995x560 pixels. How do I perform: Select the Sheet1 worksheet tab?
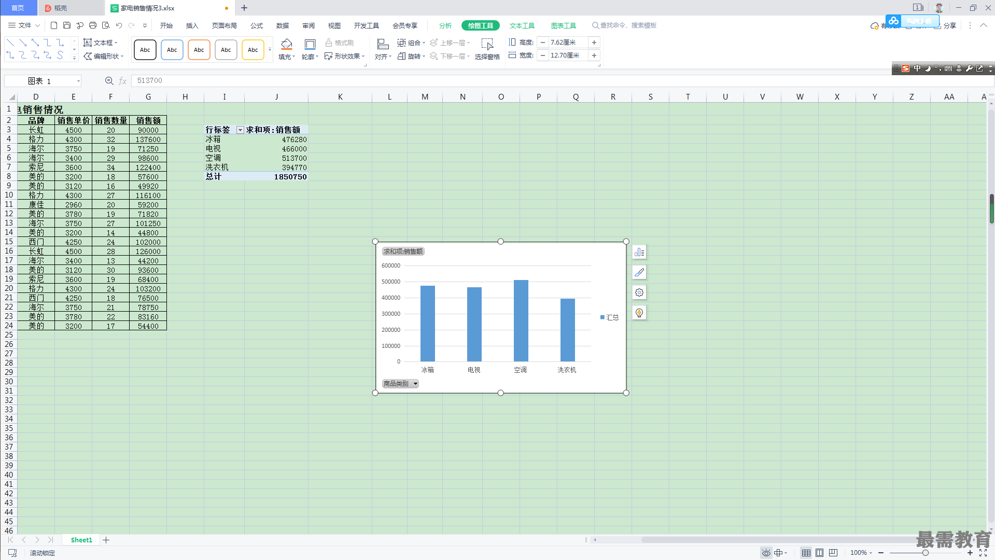tap(81, 540)
